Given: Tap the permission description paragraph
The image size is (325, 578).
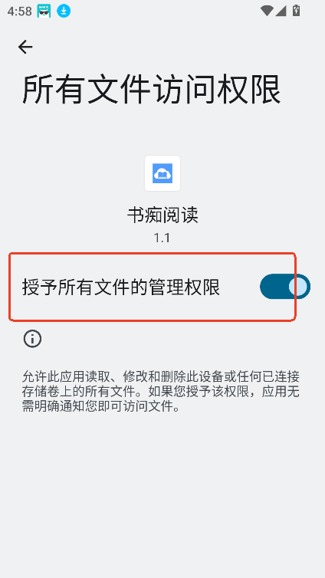Looking at the screenshot, I should [161, 392].
